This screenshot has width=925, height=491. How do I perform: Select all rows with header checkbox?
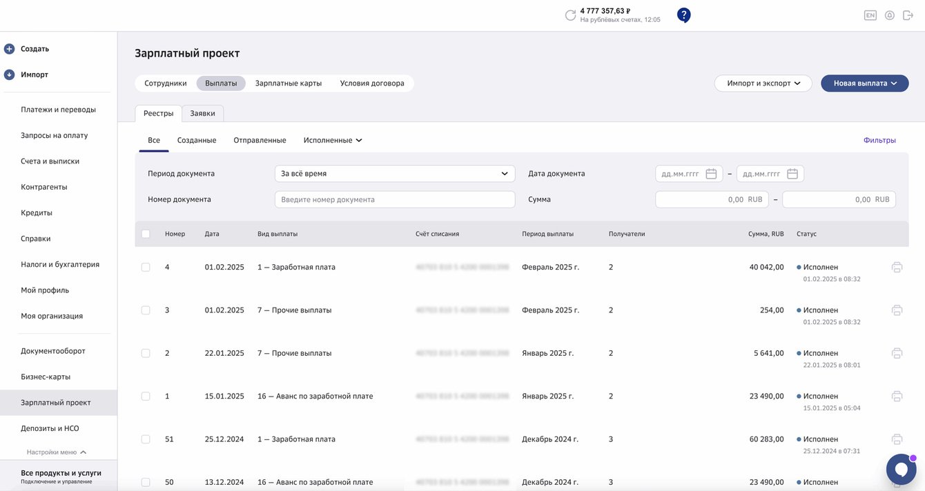click(146, 234)
